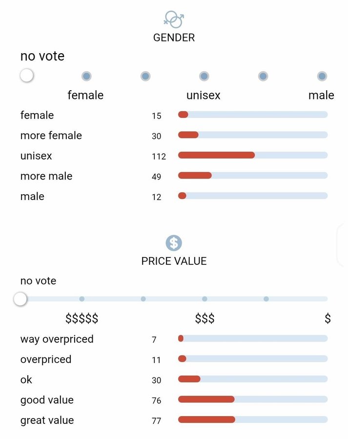Click the 'more male' vote result bar
This screenshot has height=439, width=348.
252,176
